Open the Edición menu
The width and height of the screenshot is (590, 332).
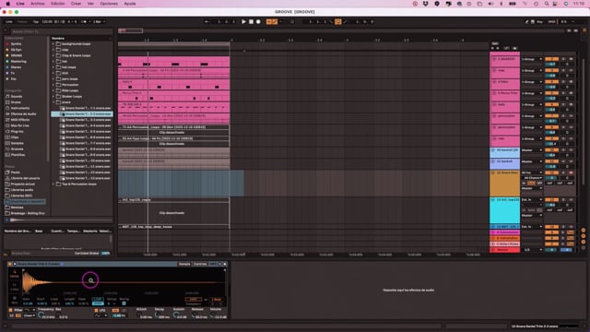pos(57,4)
